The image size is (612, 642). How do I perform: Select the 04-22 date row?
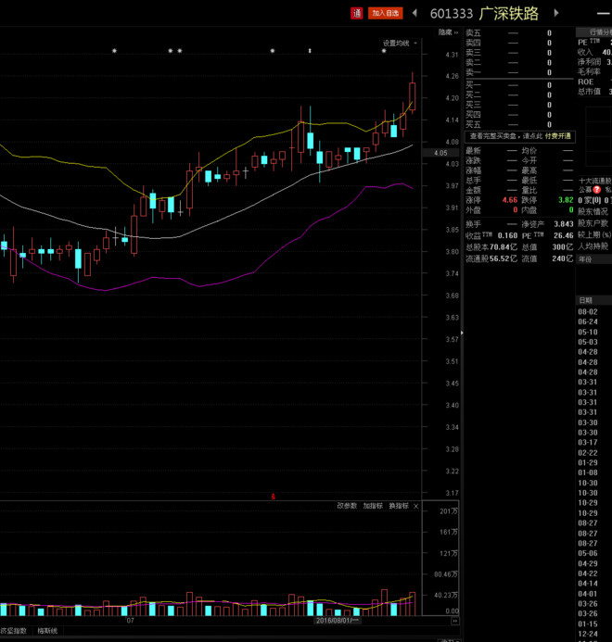click(x=588, y=573)
